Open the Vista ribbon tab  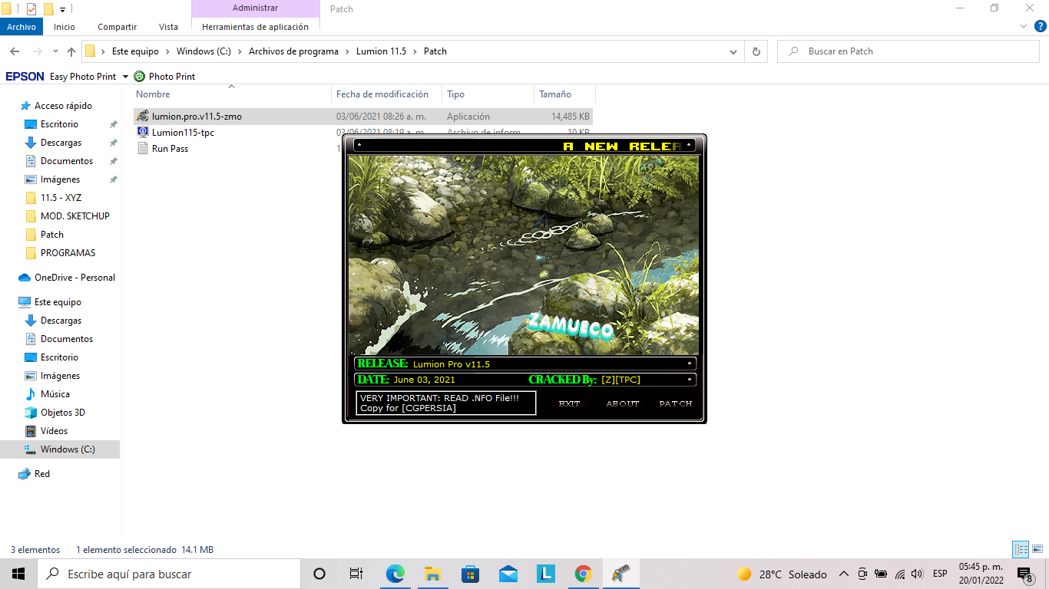pos(168,27)
